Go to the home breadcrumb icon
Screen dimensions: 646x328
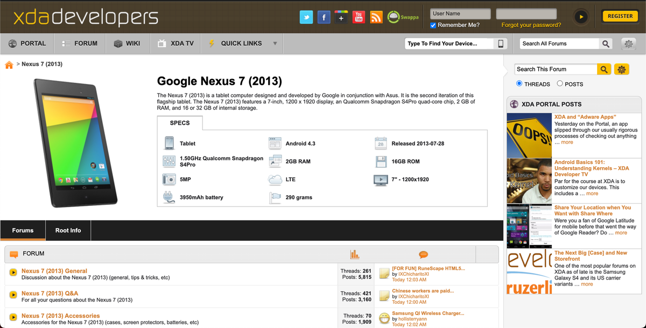click(9, 65)
